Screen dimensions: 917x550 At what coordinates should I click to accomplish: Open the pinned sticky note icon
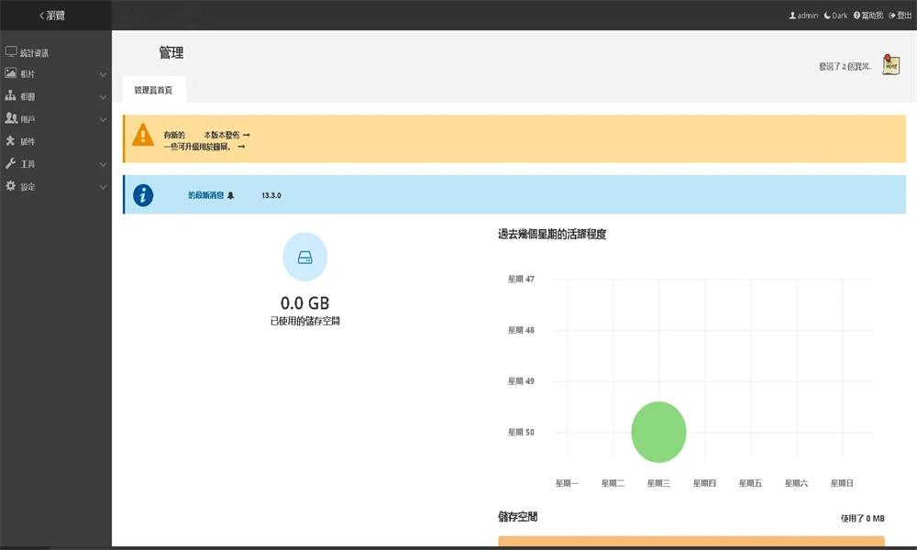tap(890, 64)
